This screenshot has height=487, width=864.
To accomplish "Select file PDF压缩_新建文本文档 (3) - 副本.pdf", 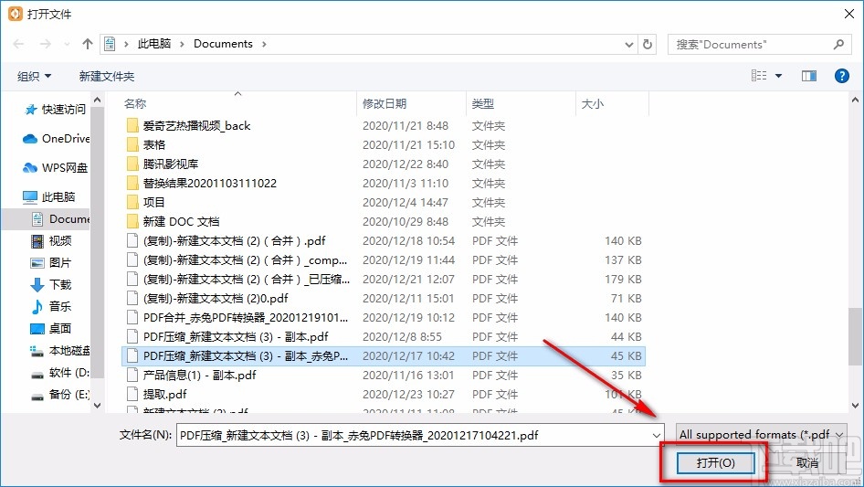I will (383, 336).
